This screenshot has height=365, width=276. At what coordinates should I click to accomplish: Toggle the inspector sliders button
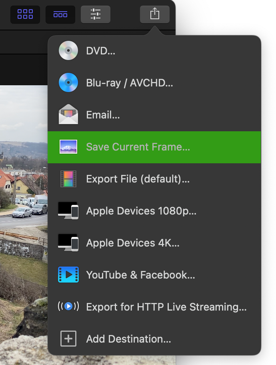pos(96,14)
